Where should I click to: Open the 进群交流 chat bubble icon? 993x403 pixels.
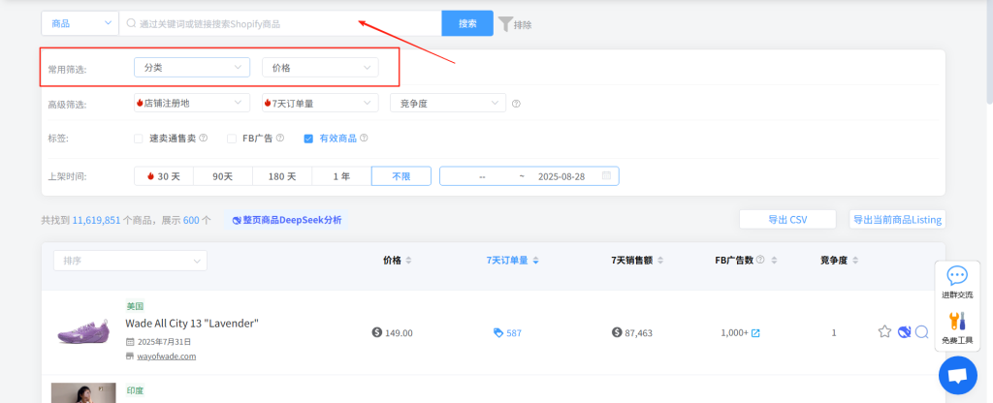tap(957, 276)
